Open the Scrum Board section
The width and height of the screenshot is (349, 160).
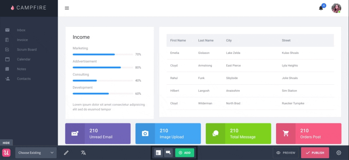(26, 49)
